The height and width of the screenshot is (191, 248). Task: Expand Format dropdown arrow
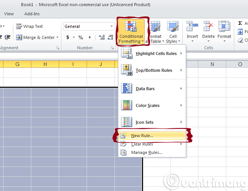(x=224, y=41)
